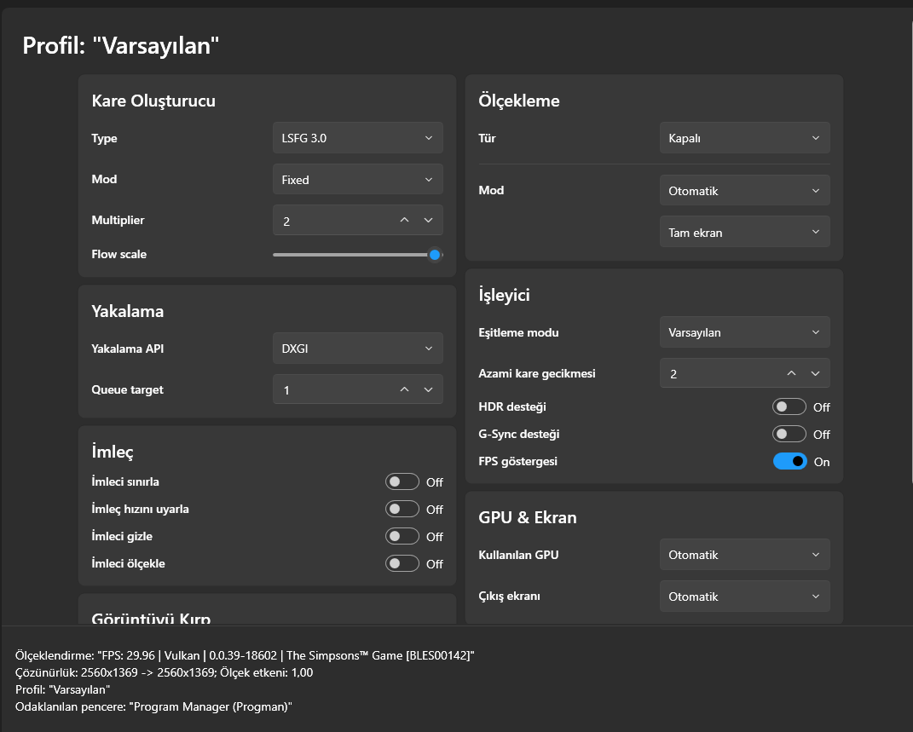The image size is (913, 732).
Task: Open the Type dropdown showing LSFG 3.0
Action: click(357, 138)
